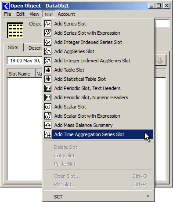The width and height of the screenshot is (173, 202).
Task: Click the Statistical Table Slot icon
Action: pos(48,79)
